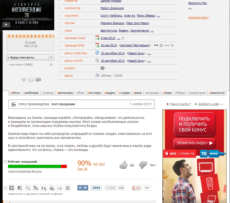Open the связи tab

[x=137, y=93]
